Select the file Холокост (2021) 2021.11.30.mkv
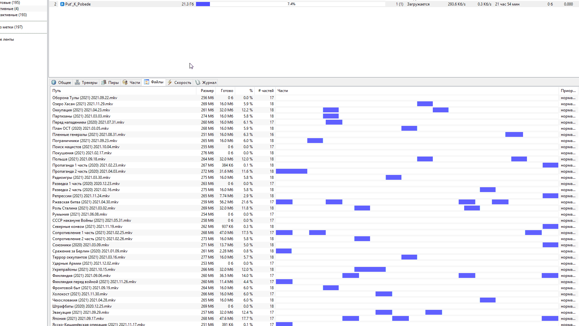 [80, 294]
